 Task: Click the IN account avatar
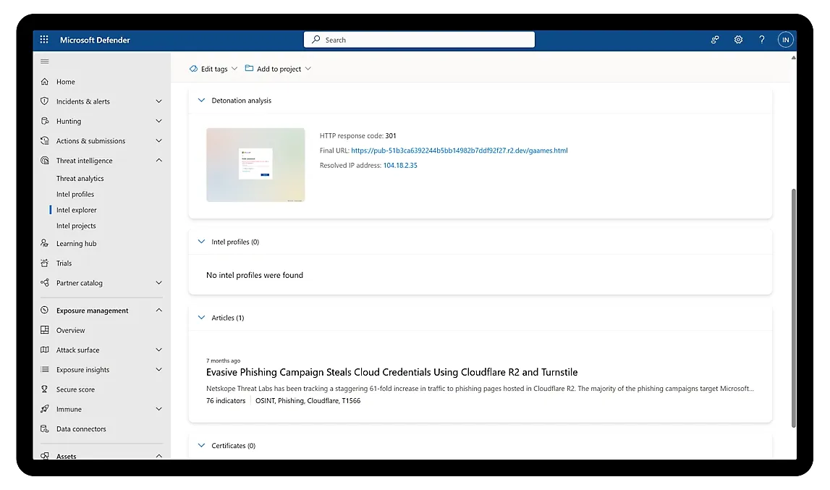[785, 40]
